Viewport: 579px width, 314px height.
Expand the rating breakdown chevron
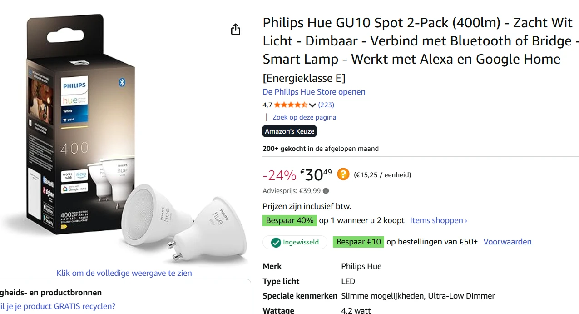[x=312, y=105]
